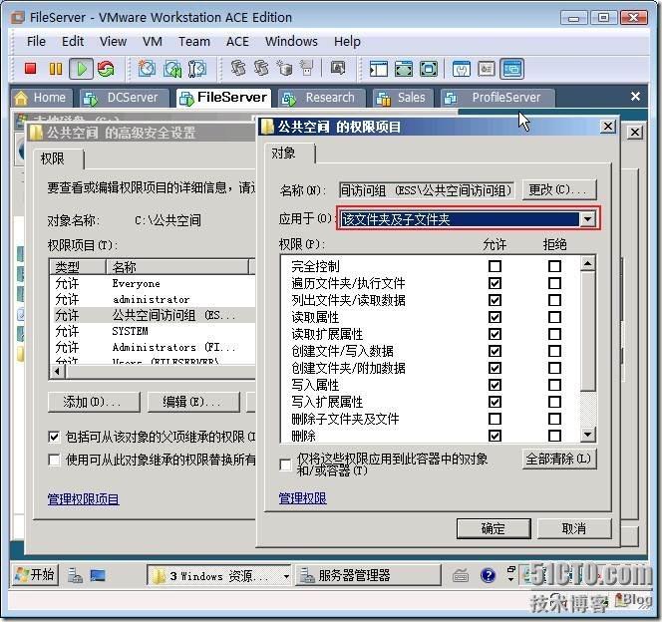Click the show desktop quick launch icon
662x622 pixels.
click(98, 575)
